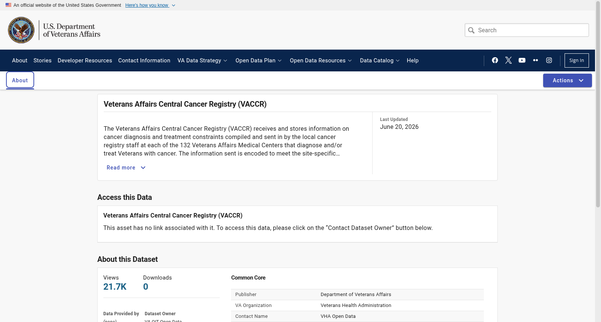Click the dataset title heading VACCR

point(185,104)
